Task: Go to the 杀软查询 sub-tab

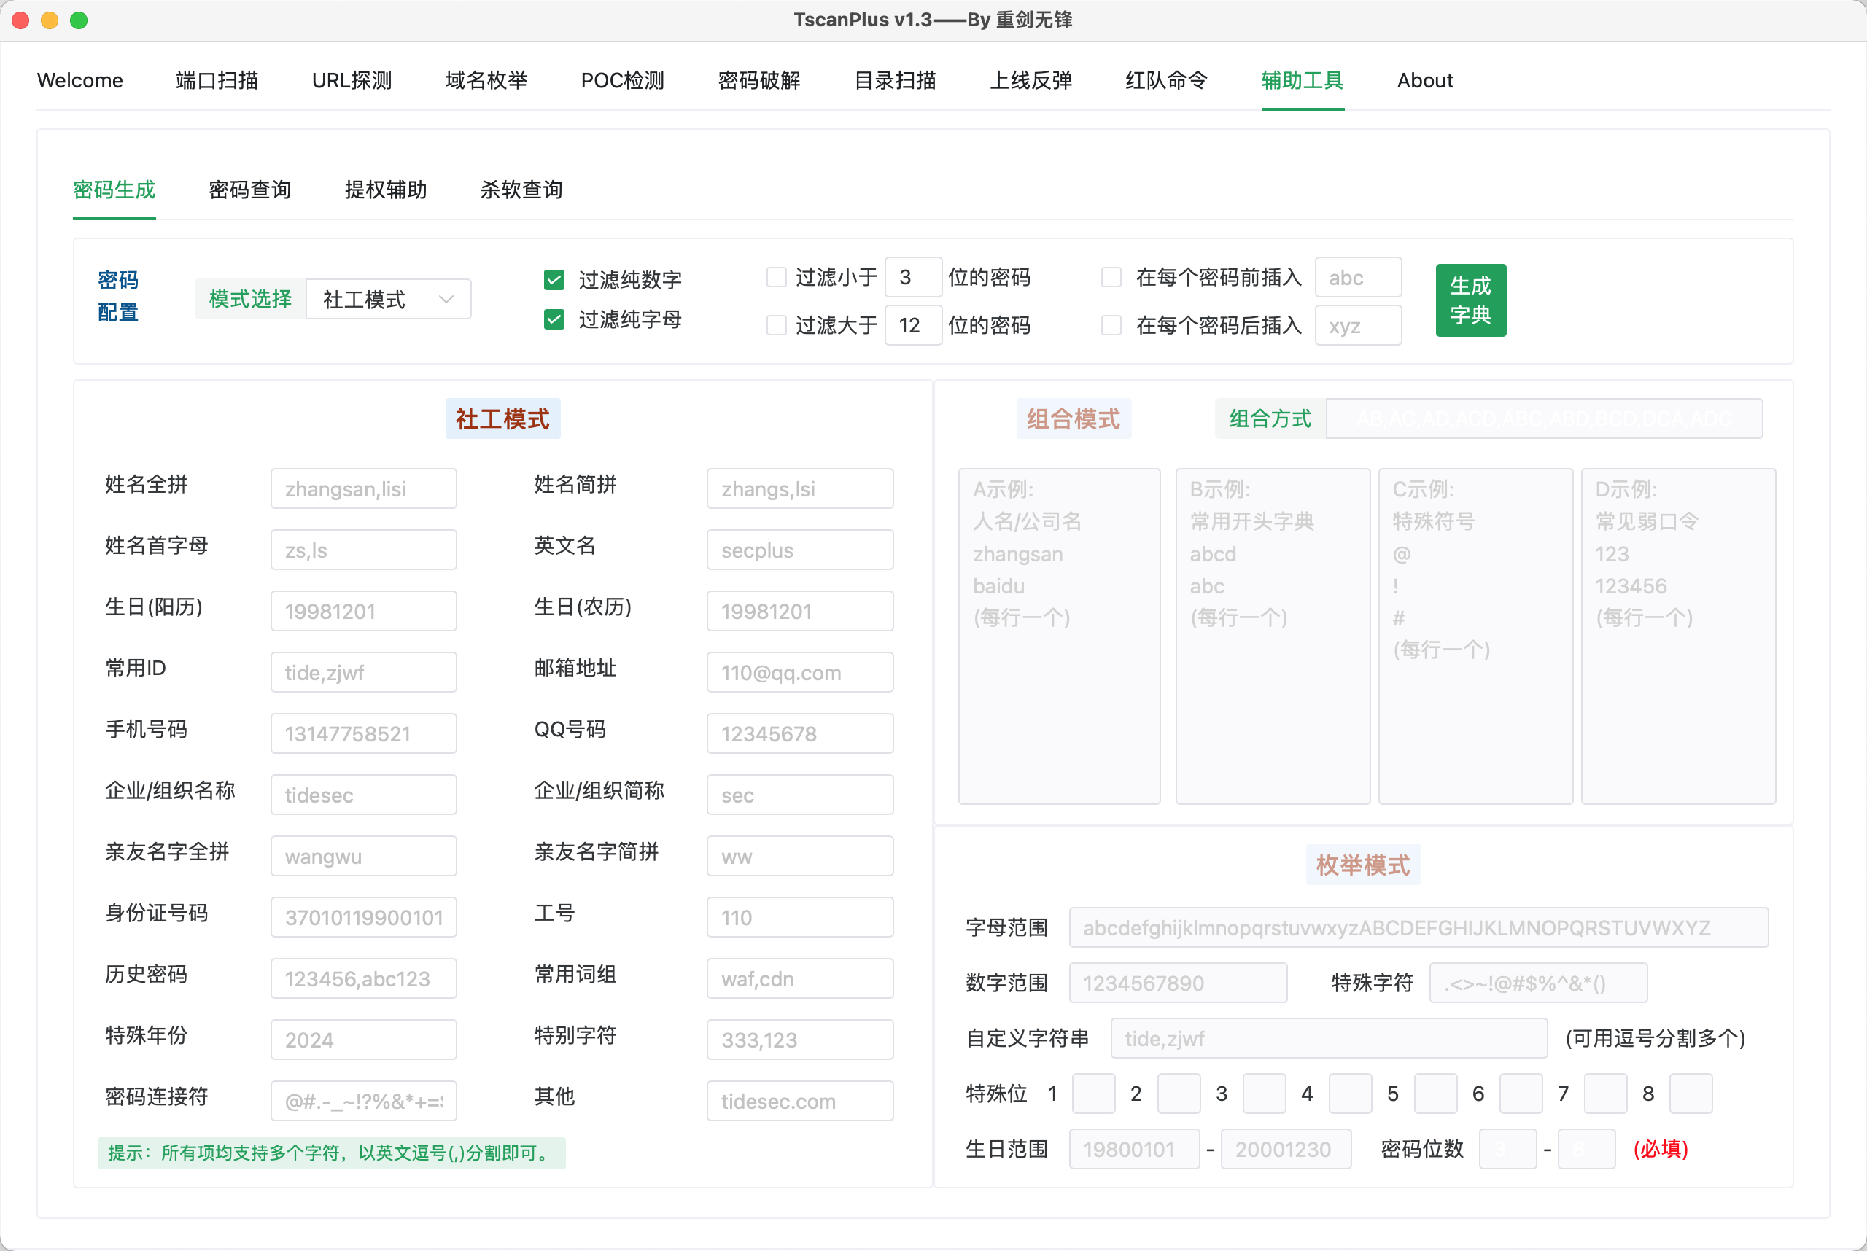Action: [521, 190]
